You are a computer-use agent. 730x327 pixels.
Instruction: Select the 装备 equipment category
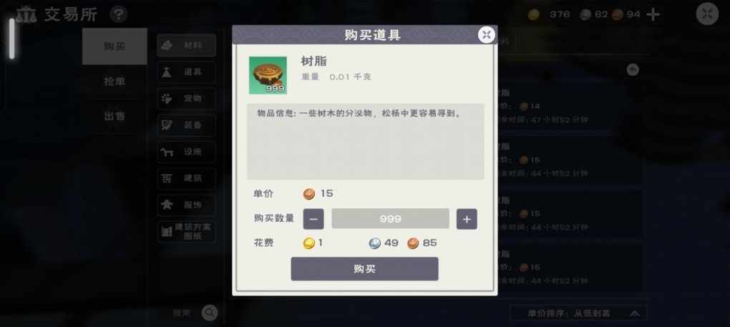point(186,125)
